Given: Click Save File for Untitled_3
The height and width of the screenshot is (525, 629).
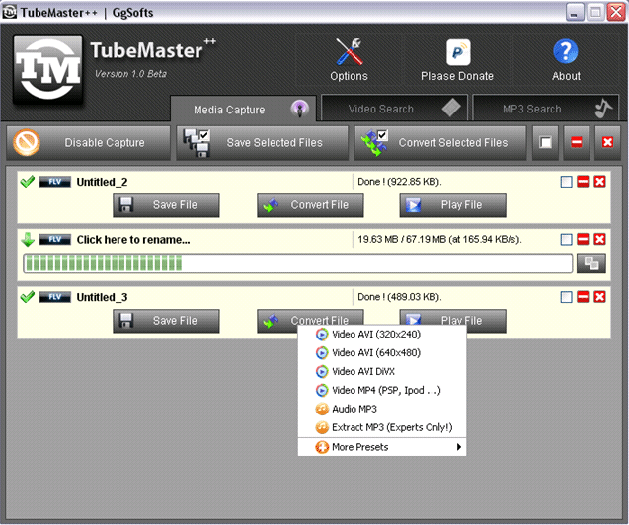Looking at the screenshot, I should pyautogui.click(x=166, y=321).
